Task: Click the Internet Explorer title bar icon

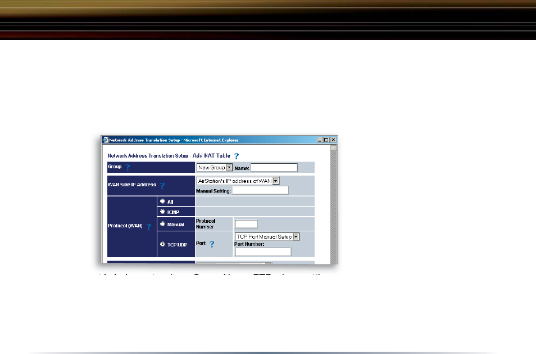Action: click(105, 140)
